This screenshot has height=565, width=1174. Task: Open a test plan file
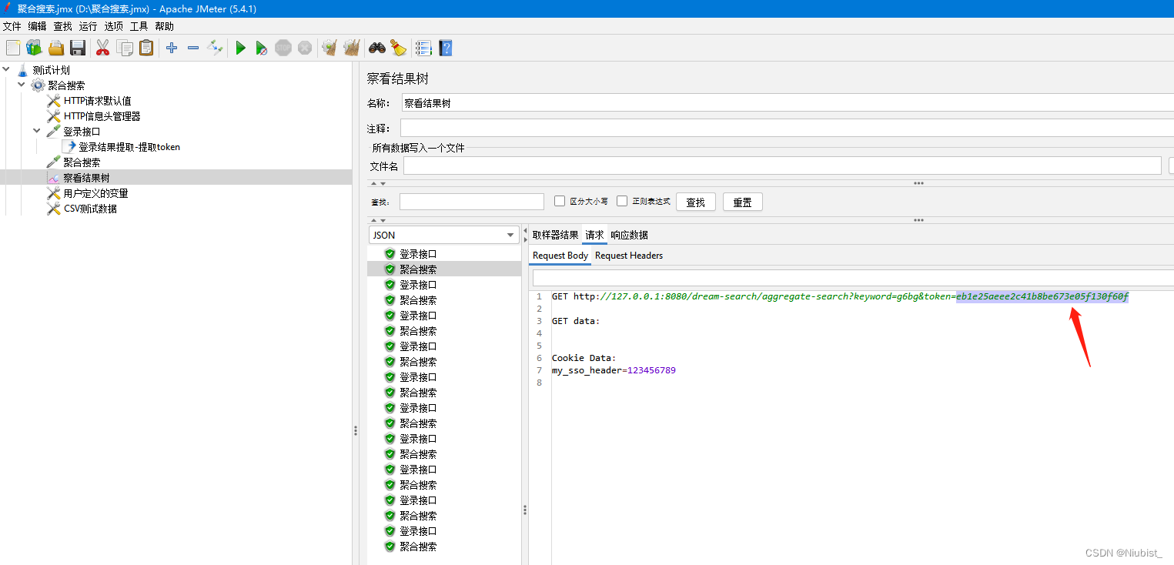coord(56,48)
